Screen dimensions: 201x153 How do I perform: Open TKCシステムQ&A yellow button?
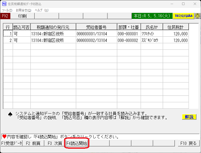click(x=184, y=16)
